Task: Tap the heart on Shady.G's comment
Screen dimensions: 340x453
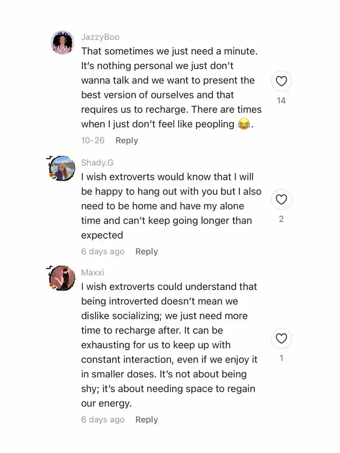Action: (282, 200)
